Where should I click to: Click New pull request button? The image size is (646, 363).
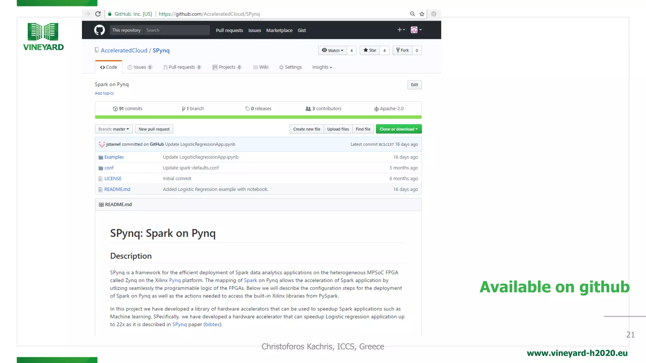point(154,129)
